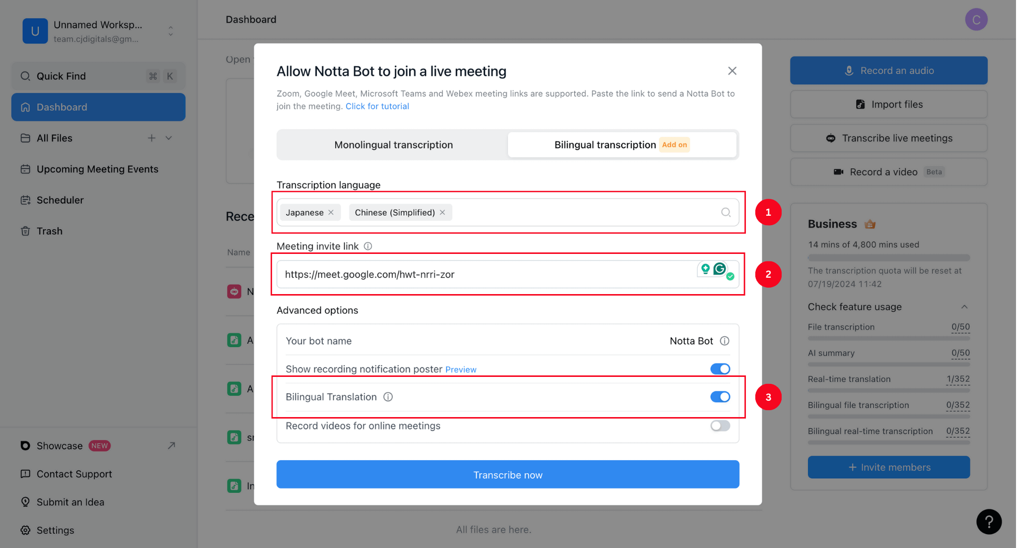The width and height of the screenshot is (1017, 548).
Task: Click for tutorial link
Action: pyautogui.click(x=377, y=106)
